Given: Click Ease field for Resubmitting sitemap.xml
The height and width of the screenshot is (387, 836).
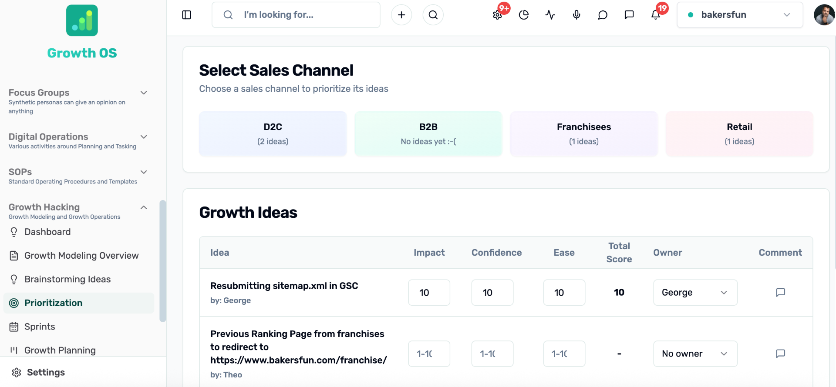Looking at the screenshot, I should (564, 292).
